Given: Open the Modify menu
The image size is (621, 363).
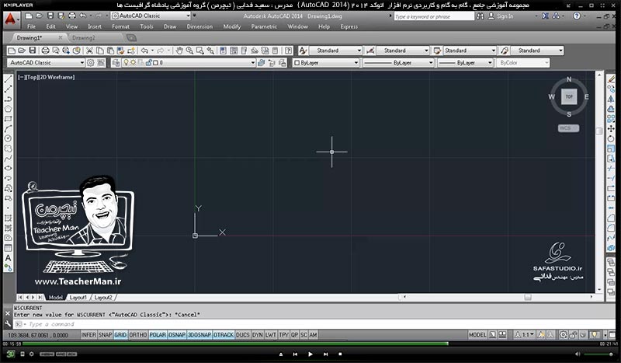Looking at the screenshot, I should [231, 26].
